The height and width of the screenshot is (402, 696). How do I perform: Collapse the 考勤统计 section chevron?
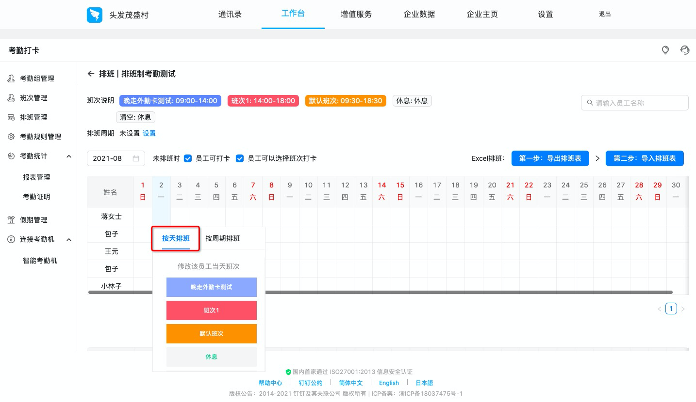68,156
